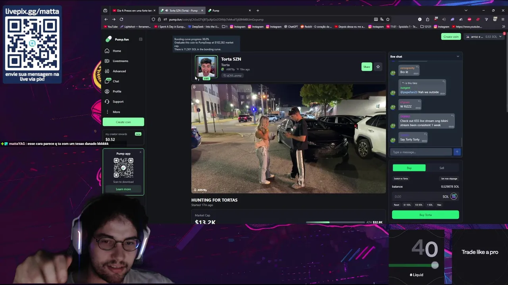508x285 pixels.
Task: Favorite Torta SZN with star icon
Action: click(378, 66)
